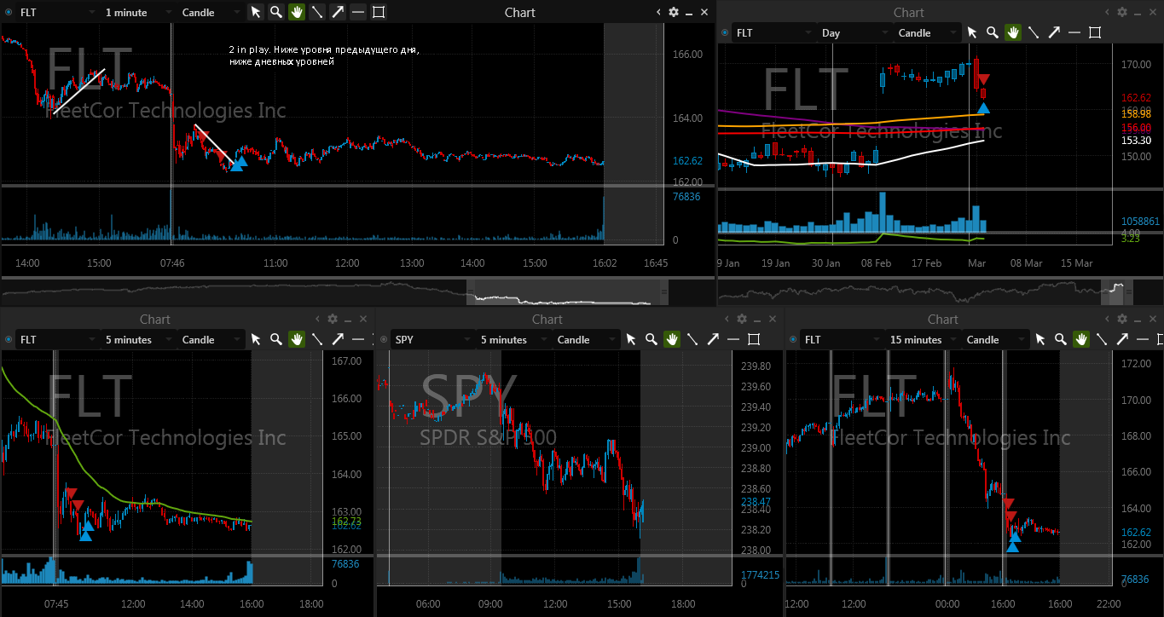Select horizontal line tool in 15 minutes chart
The height and width of the screenshot is (617, 1164).
1143,339
